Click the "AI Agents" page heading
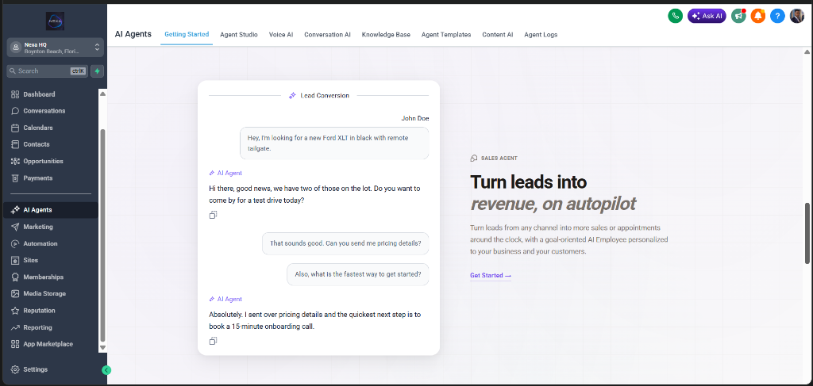The image size is (813, 386). pos(133,34)
